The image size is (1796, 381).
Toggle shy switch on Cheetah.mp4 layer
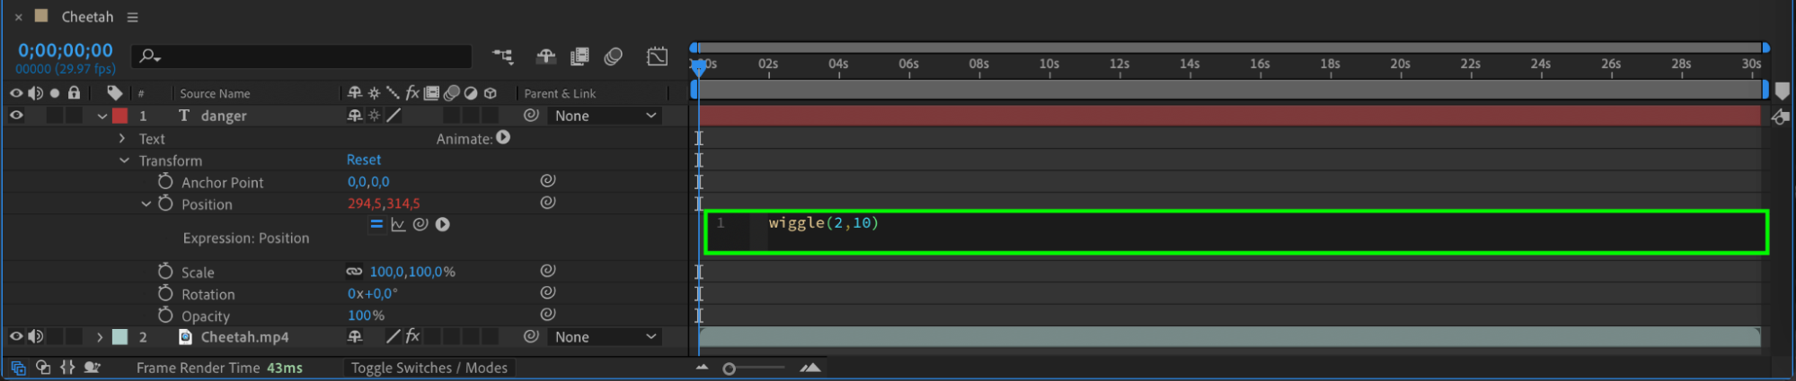tap(355, 336)
